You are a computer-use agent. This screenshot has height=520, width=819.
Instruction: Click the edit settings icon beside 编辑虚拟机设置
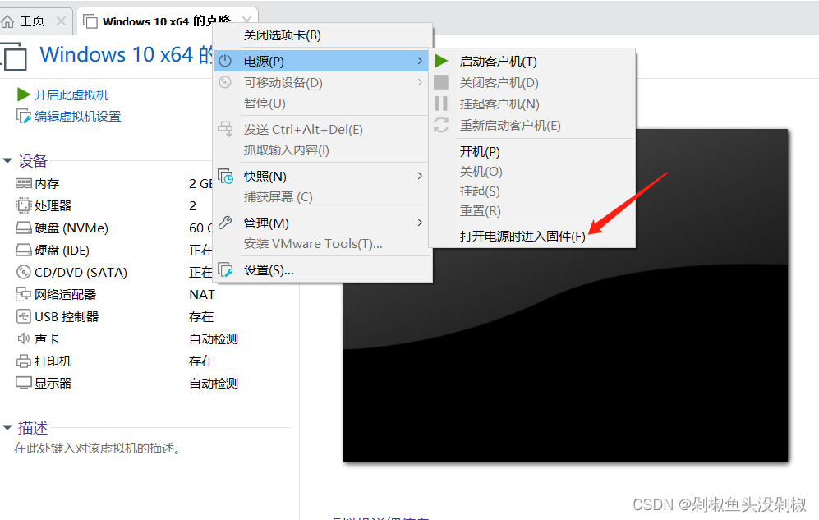click(x=24, y=116)
